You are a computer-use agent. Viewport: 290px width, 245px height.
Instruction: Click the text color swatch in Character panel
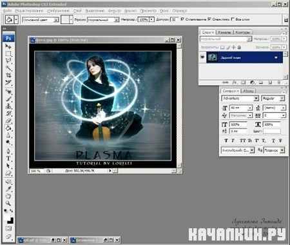[x=272, y=132]
